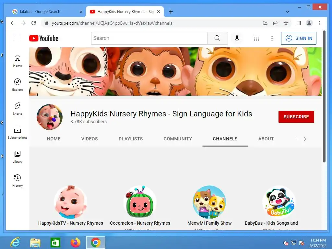Open Explore in the sidebar

18,85
